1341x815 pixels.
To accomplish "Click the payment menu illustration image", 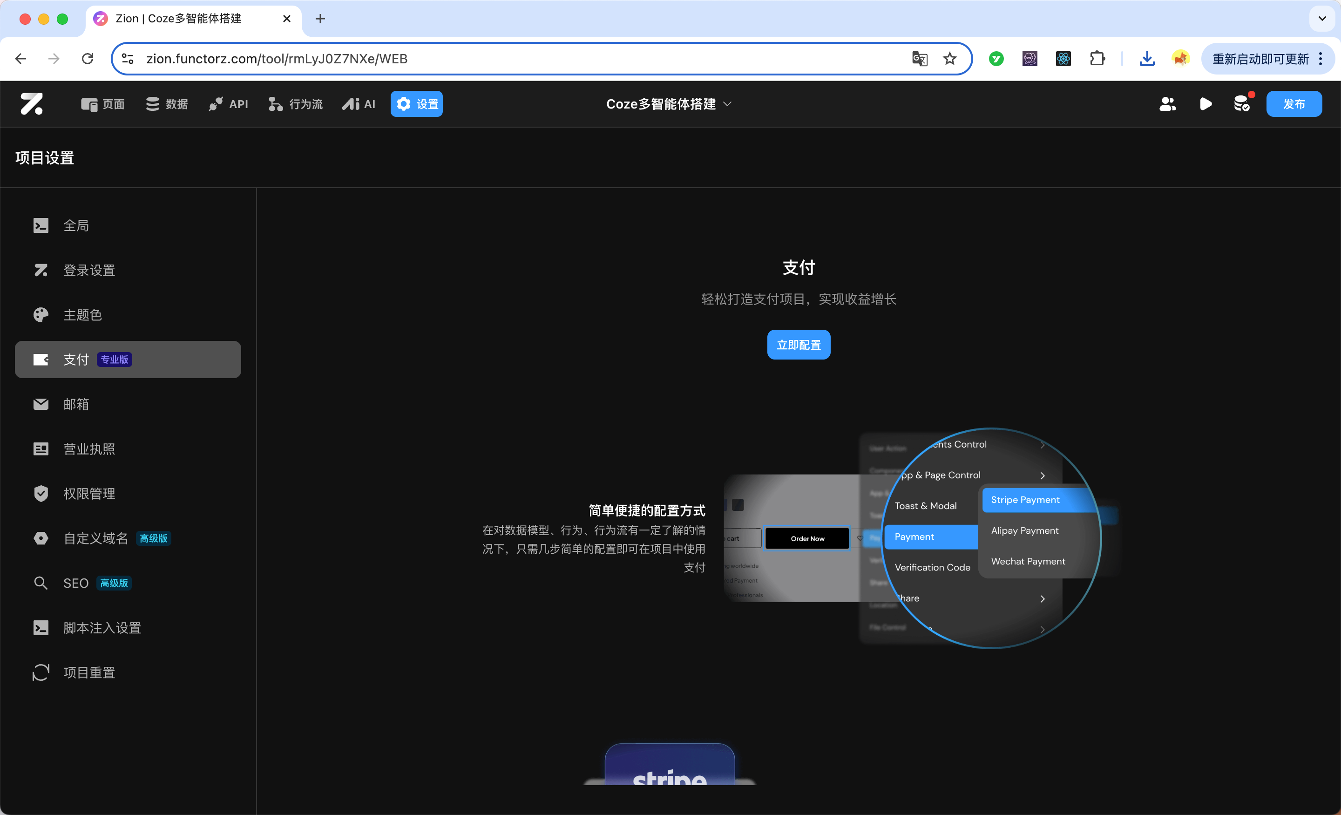I will [921, 538].
